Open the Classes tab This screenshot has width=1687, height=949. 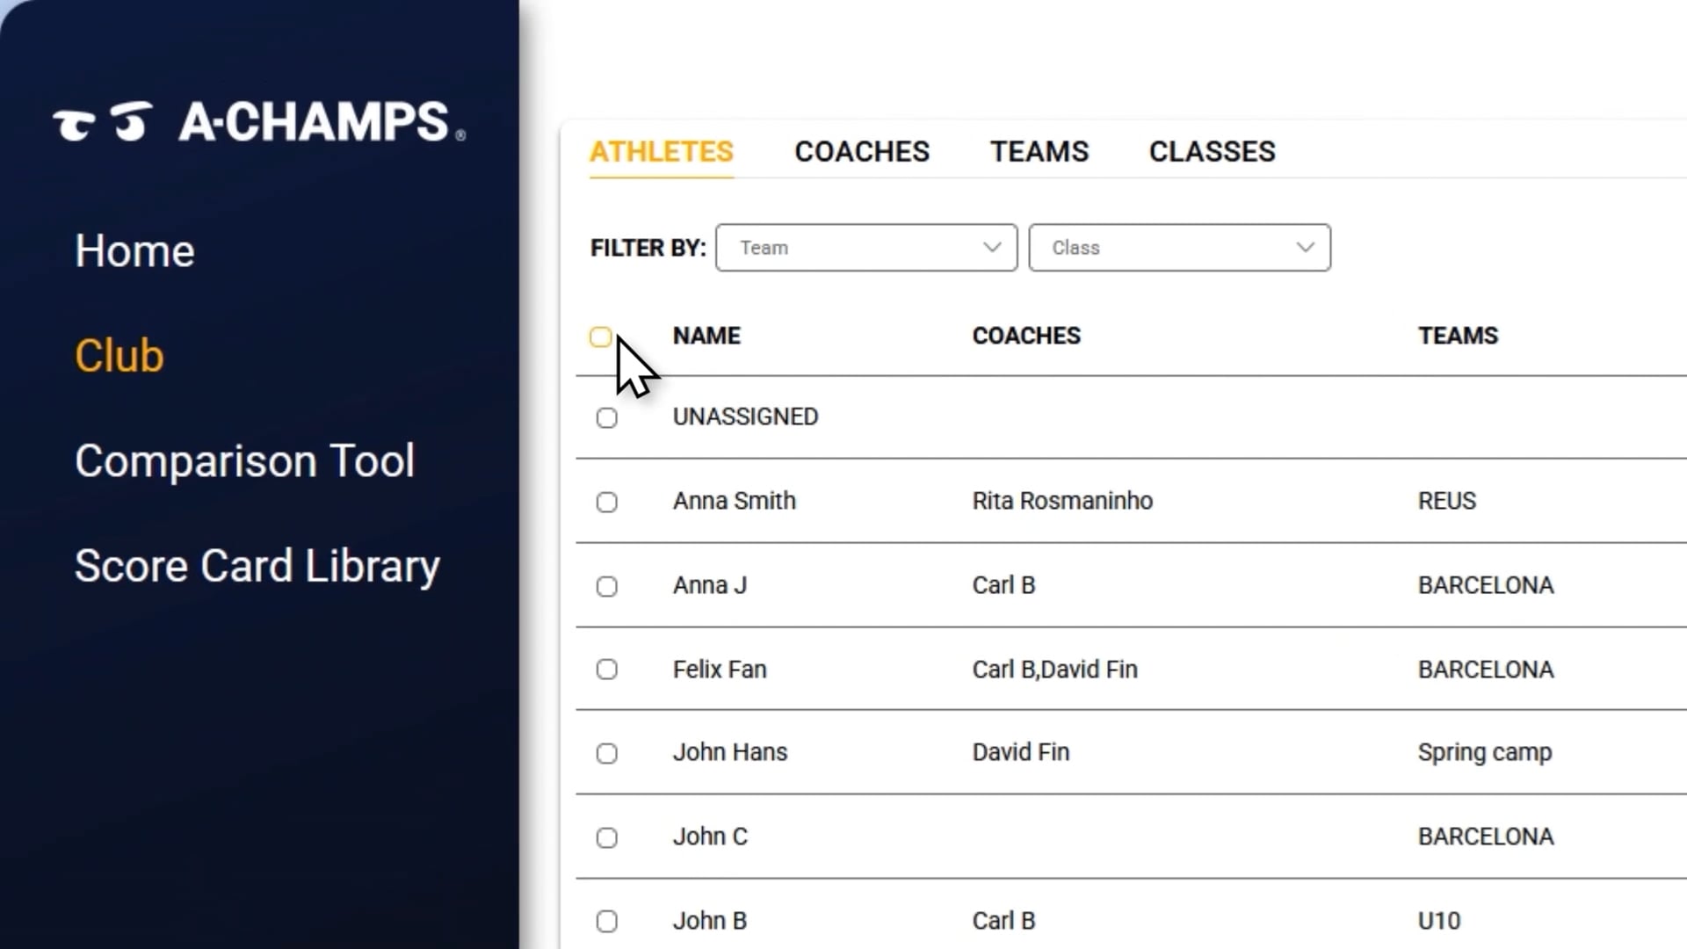1212,152
